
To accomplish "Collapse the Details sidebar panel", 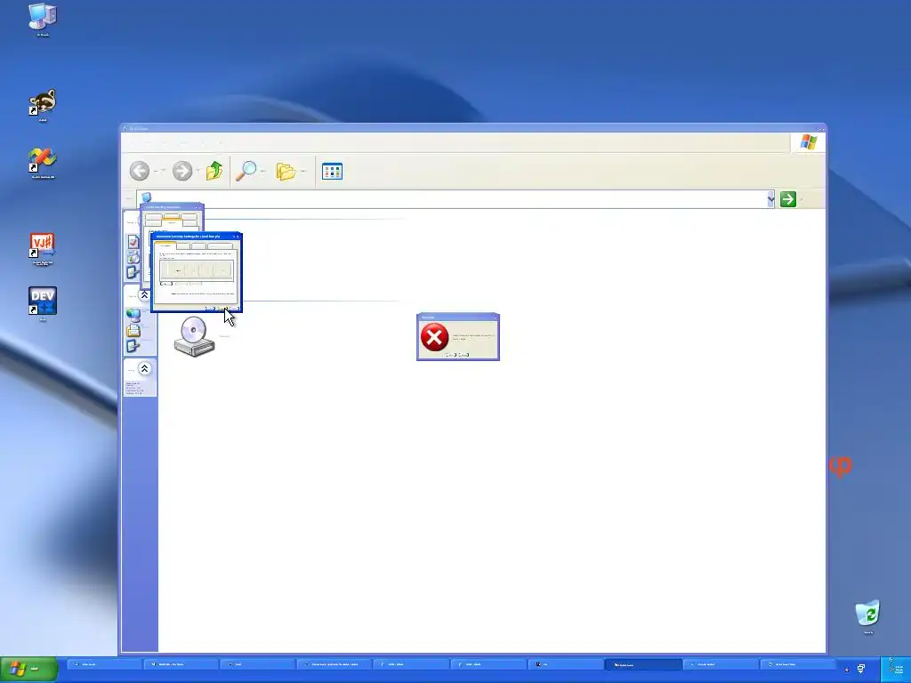I will point(145,369).
